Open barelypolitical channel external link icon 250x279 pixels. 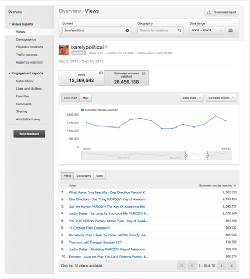click(106, 47)
